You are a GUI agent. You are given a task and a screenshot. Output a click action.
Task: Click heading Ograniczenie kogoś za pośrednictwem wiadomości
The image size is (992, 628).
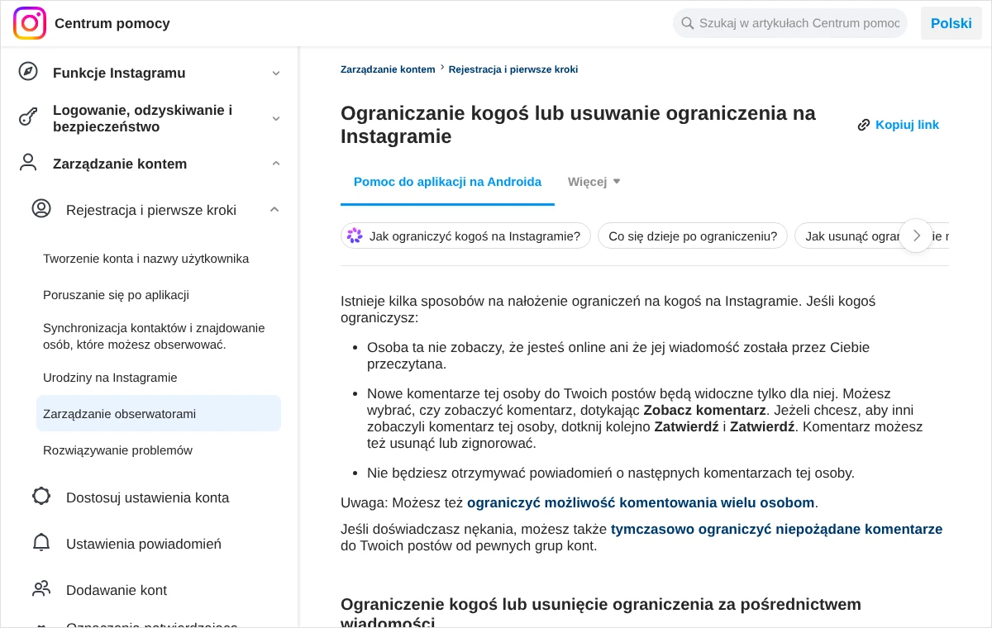pyautogui.click(x=601, y=612)
